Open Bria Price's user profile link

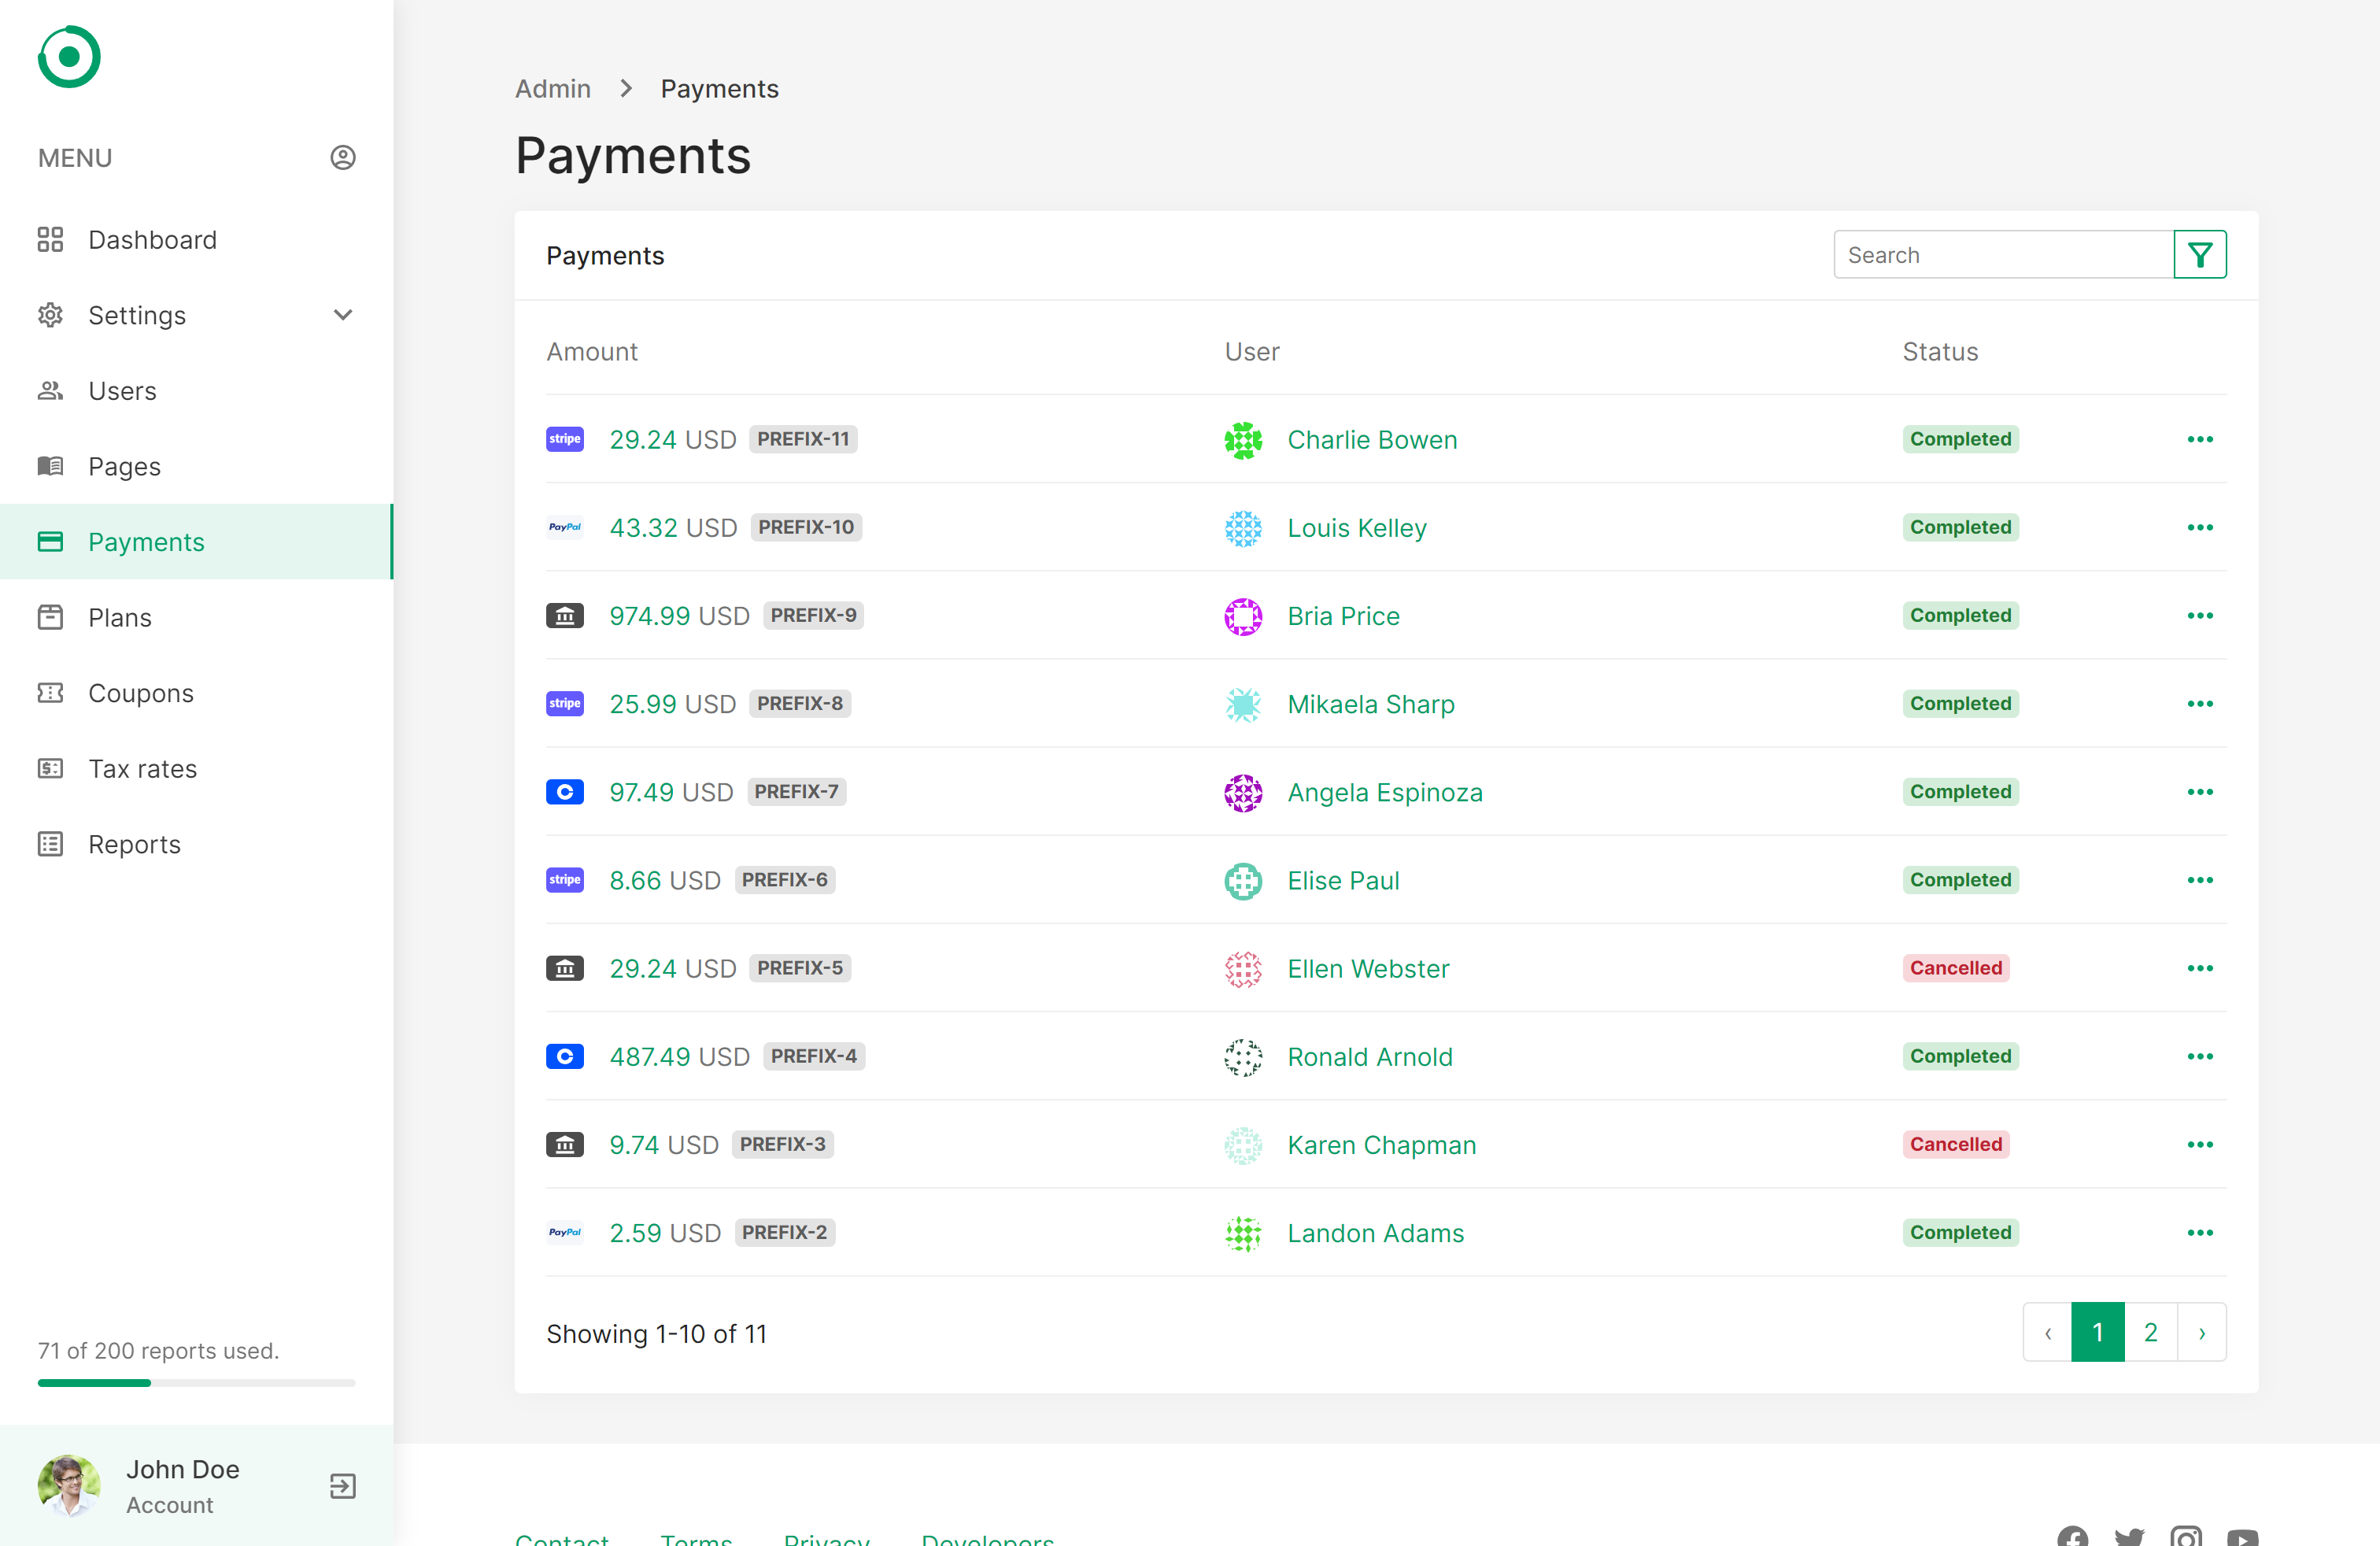point(1343,616)
